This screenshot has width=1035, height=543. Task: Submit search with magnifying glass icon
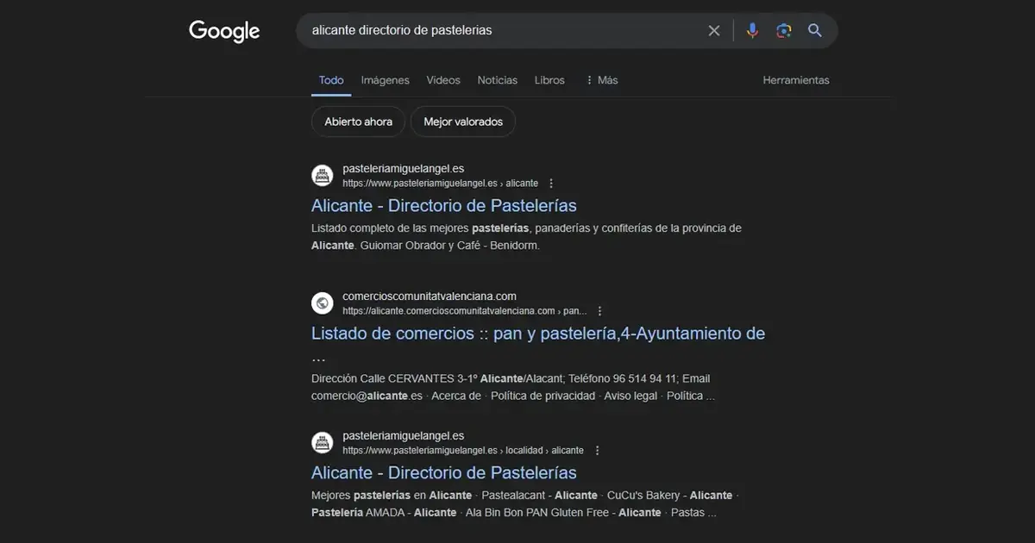(x=815, y=30)
